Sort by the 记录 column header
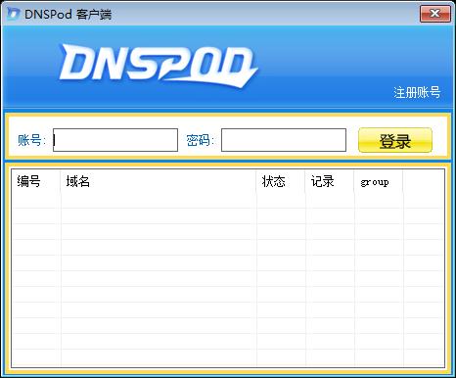 click(x=330, y=181)
